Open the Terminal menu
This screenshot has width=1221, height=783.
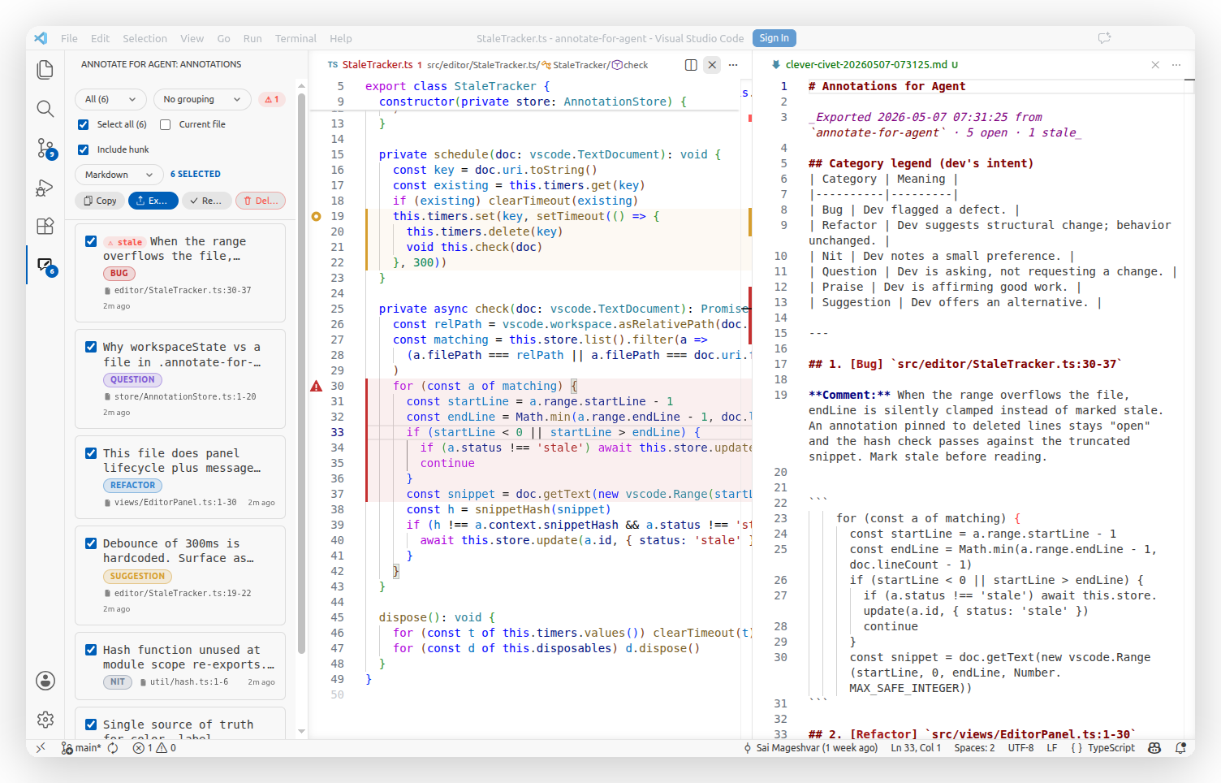[x=296, y=38]
